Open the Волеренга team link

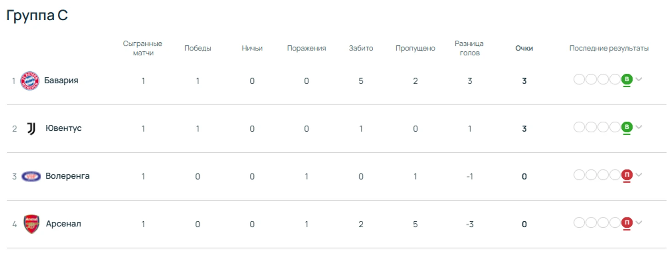[x=68, y=176]
